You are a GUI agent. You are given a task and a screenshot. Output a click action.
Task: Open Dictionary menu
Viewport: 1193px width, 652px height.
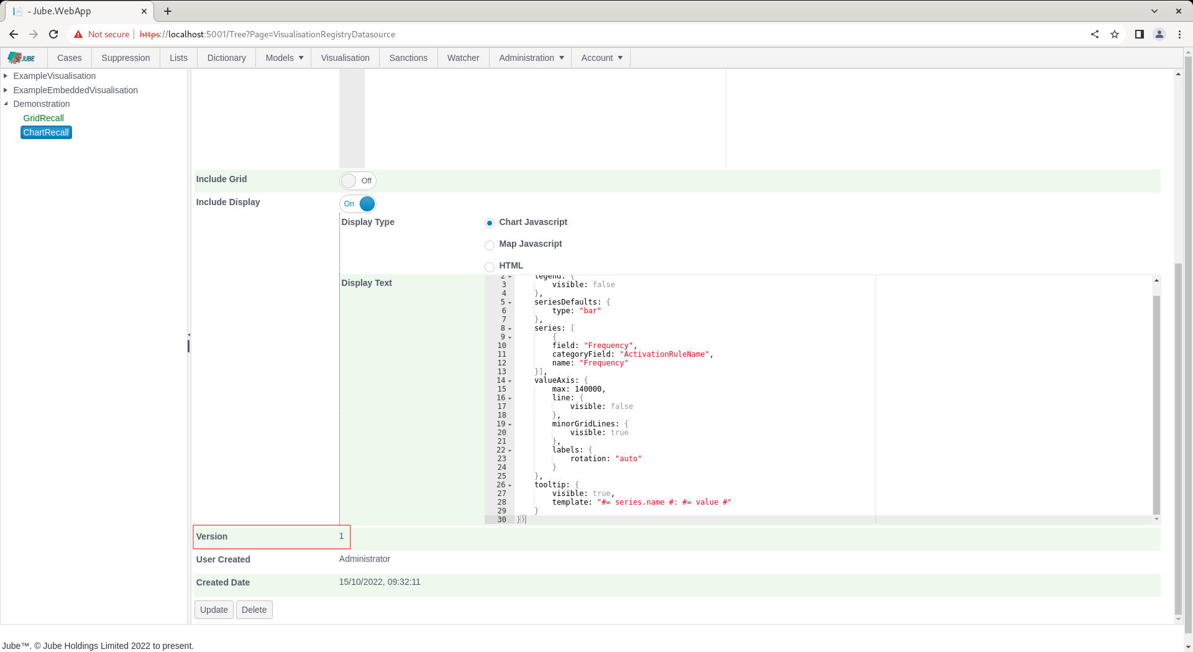226,58
